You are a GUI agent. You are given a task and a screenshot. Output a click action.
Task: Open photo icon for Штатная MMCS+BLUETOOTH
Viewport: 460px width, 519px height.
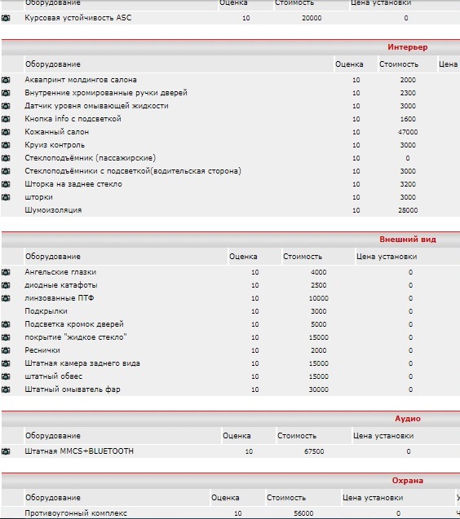pyautogui.click(x=6, y=451)
